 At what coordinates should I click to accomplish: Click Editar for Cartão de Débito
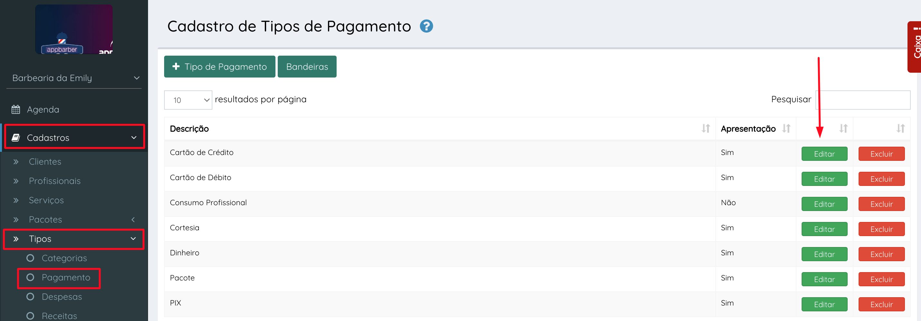coord(824,179)
